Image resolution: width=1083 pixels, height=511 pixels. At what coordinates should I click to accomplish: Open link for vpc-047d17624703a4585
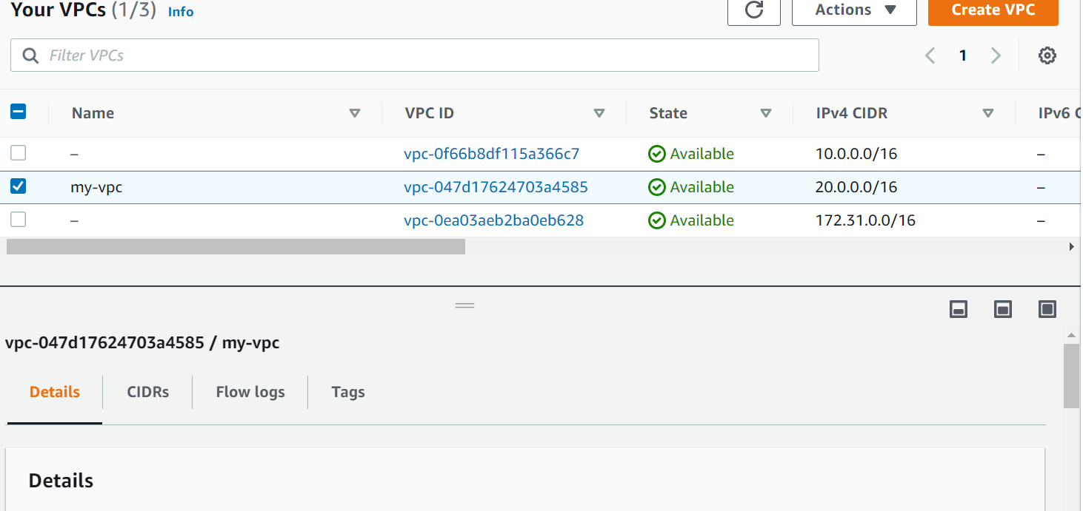pos(496,186)
